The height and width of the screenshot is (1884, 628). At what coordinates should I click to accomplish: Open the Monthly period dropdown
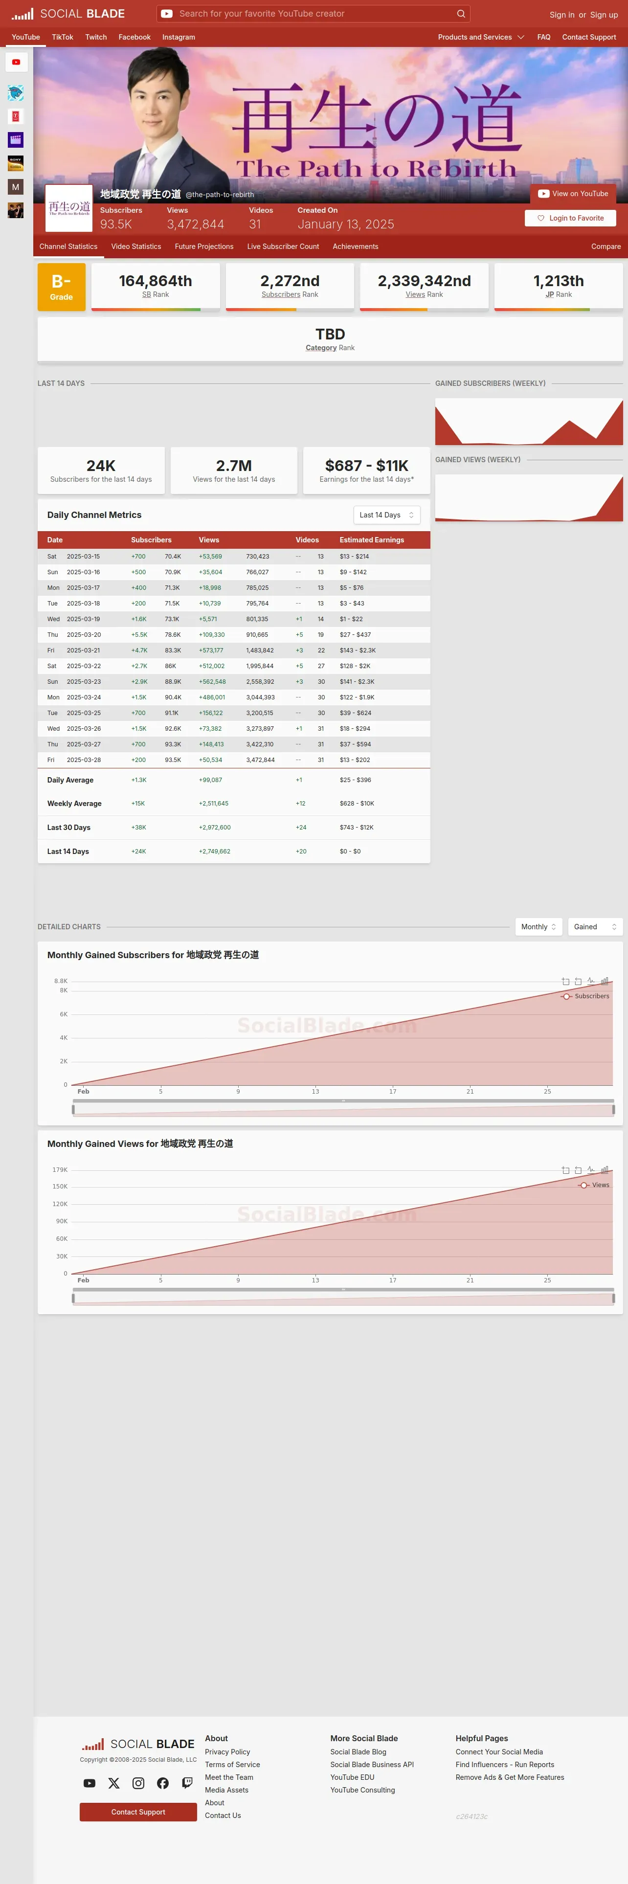539,927
